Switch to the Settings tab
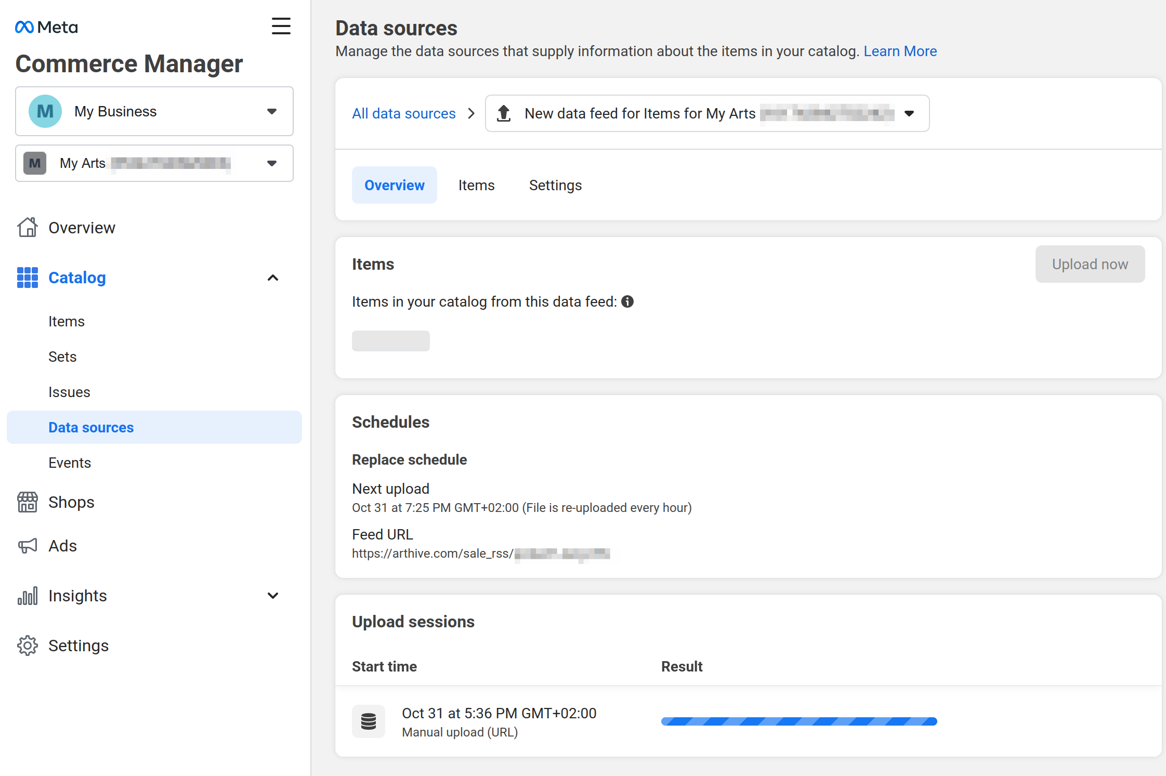The height and width of the screenshot is (776, 1166). click(x=555, y=185)
